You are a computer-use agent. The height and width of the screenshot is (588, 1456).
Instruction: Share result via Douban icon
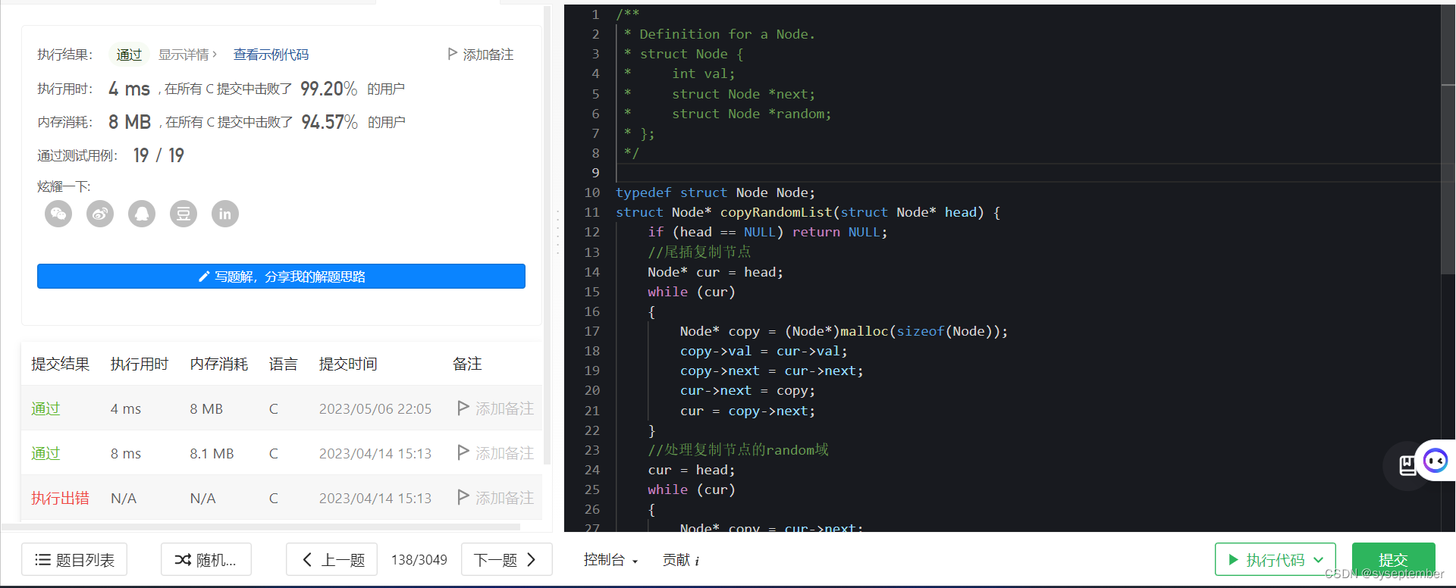click(184, 214)
